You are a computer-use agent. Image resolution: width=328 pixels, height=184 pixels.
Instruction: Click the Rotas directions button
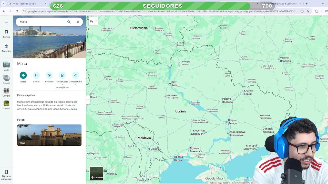pos(23,75)
